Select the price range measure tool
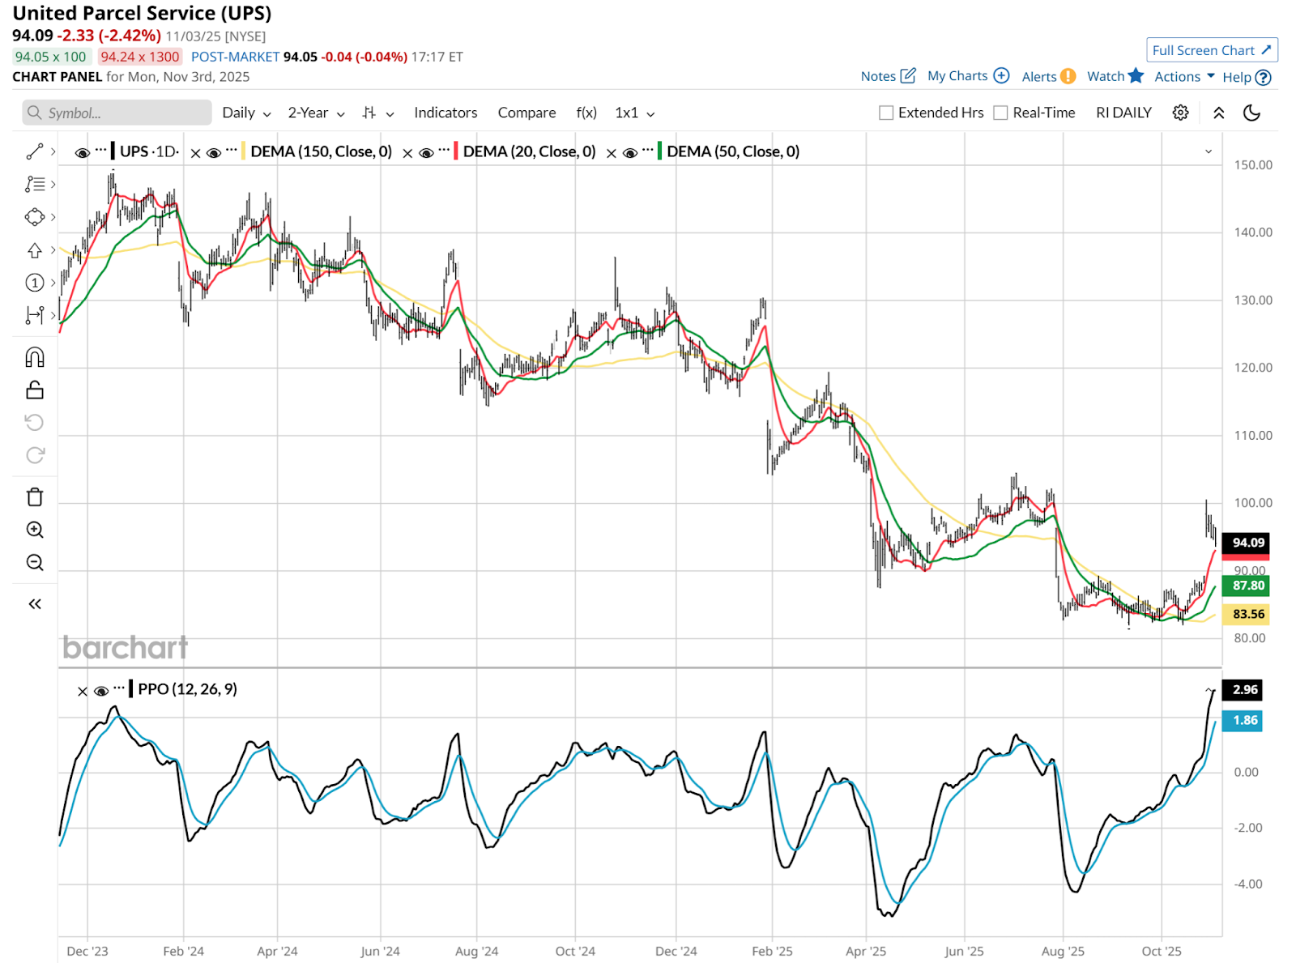The image size is (1296, 963). [35, 315]
